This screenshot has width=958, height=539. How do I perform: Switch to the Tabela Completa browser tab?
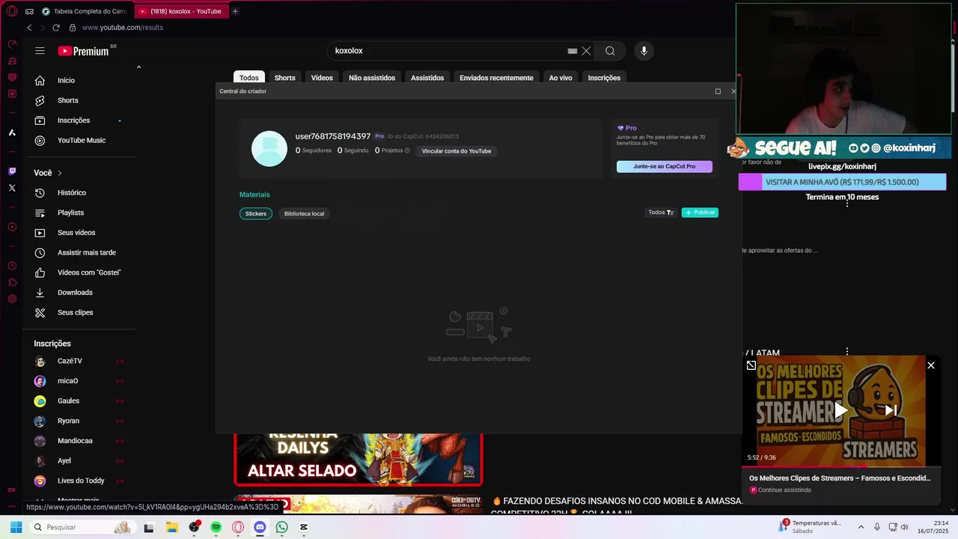[85, 11]
